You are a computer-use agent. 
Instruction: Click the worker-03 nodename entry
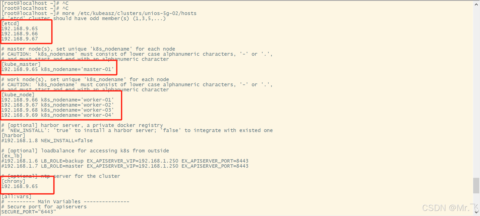click(x=77, y=110)
